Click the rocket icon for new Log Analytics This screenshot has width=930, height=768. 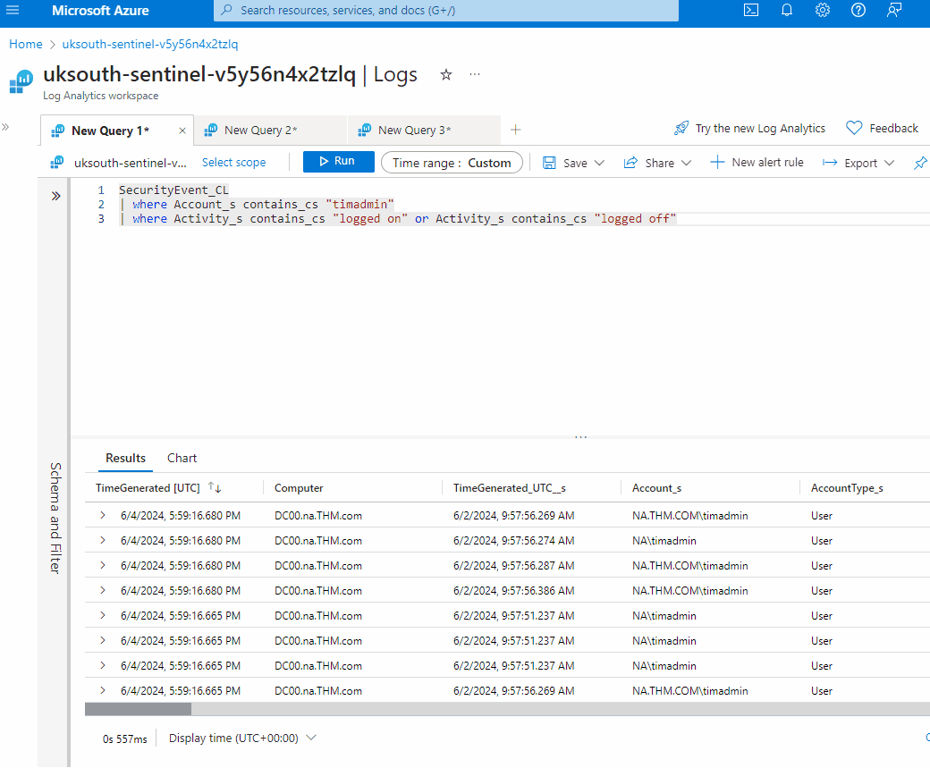[x=681, y=128]
